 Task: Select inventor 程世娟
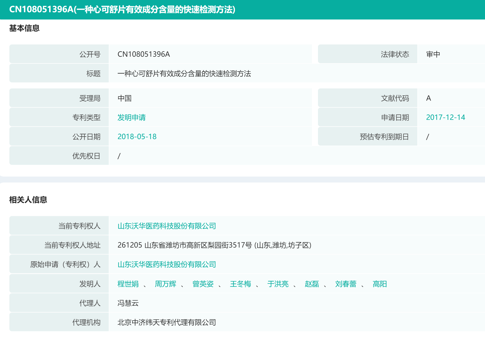pyautogui.click(x=128, y=284)
